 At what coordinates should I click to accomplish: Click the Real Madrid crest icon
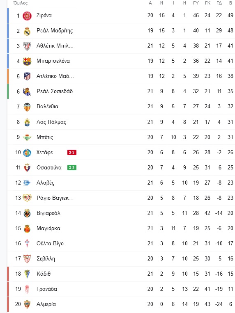tap(27, 31)
